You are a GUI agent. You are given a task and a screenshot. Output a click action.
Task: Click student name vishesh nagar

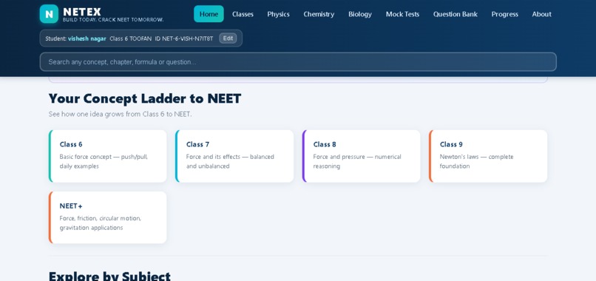tap(87, 38)
